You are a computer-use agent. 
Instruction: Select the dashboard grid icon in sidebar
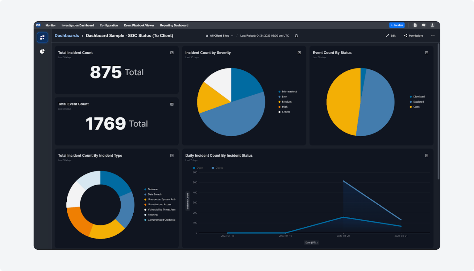click(x=42, y=37)
